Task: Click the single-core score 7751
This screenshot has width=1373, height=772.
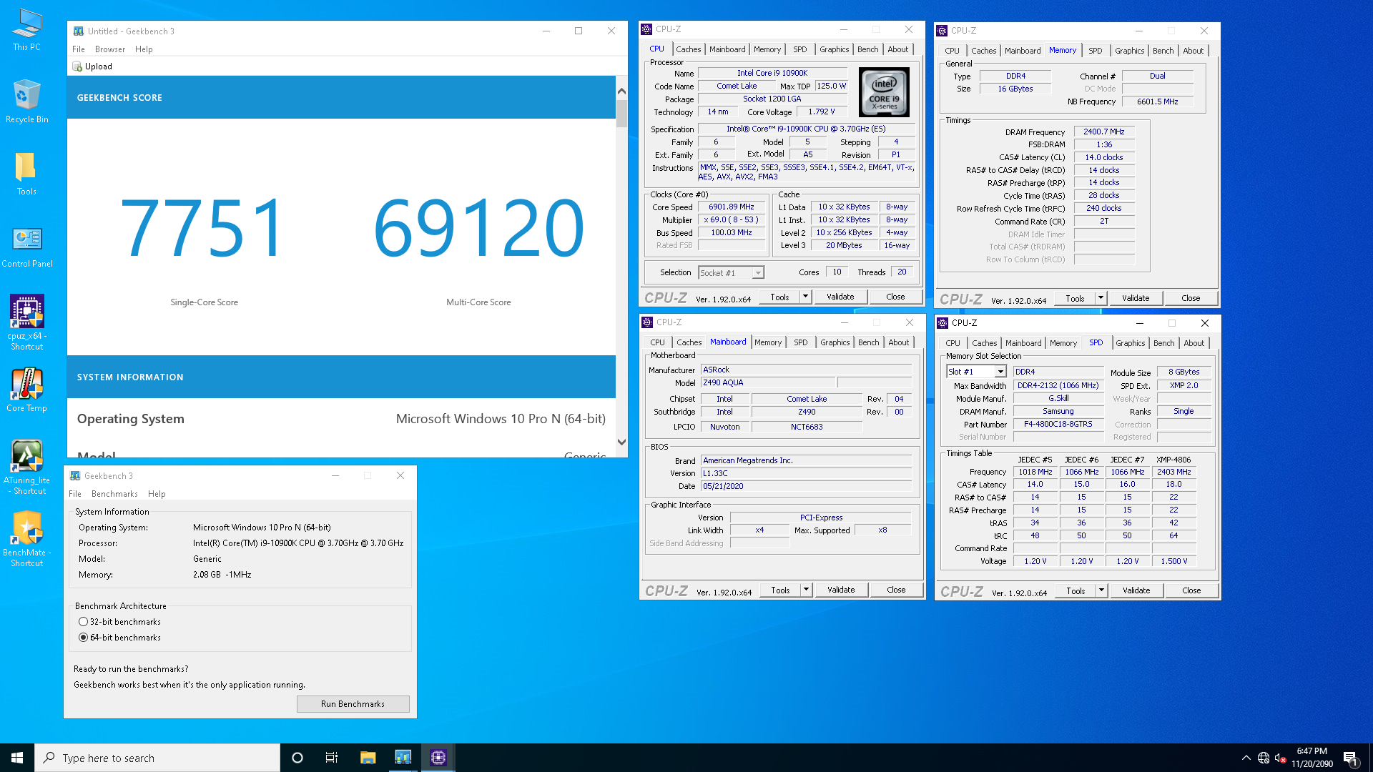Action: pos(204,228)
